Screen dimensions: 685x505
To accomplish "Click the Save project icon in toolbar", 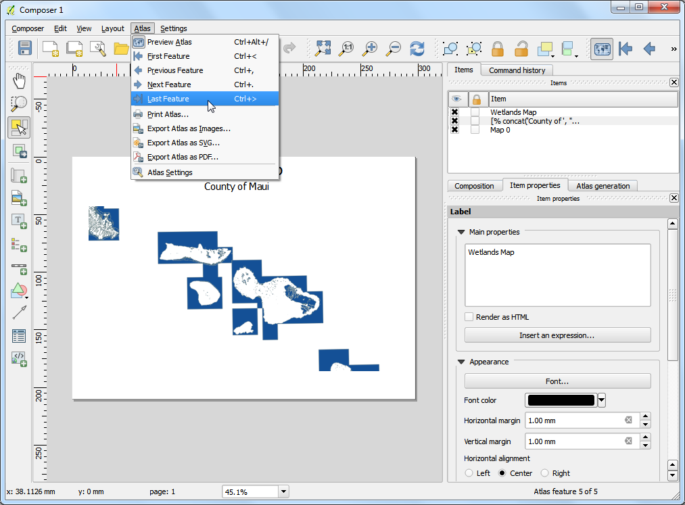I will [25, 48].
